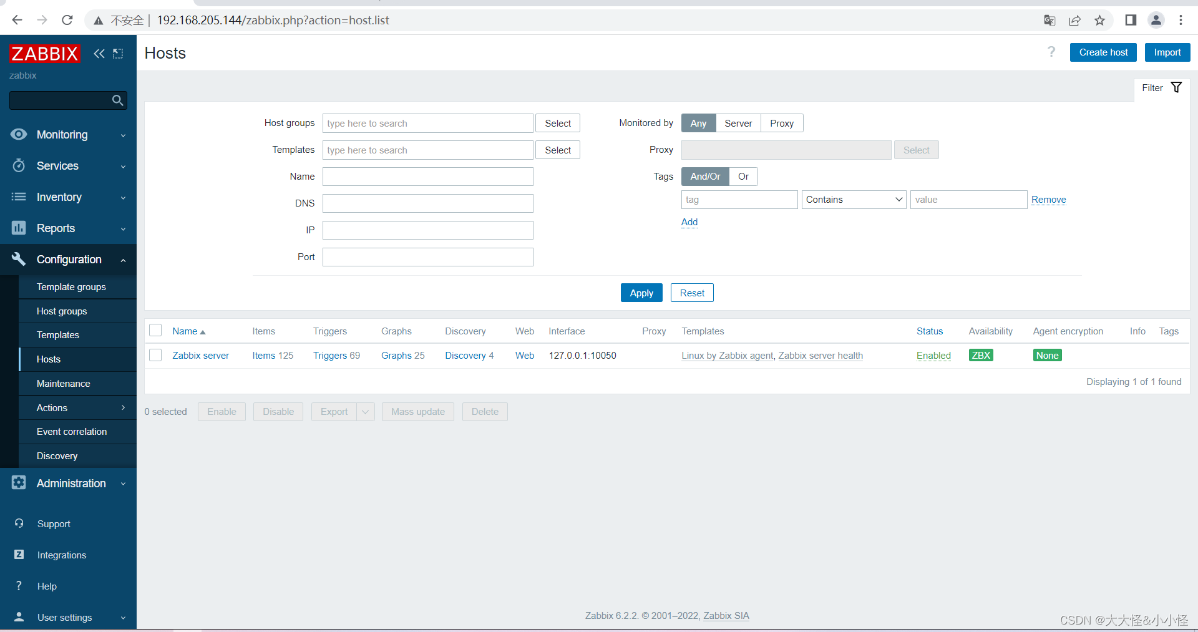This screenshot has width=1198, height=632.
Task: Expand the User settings chevron
Action: coord(123,618)
